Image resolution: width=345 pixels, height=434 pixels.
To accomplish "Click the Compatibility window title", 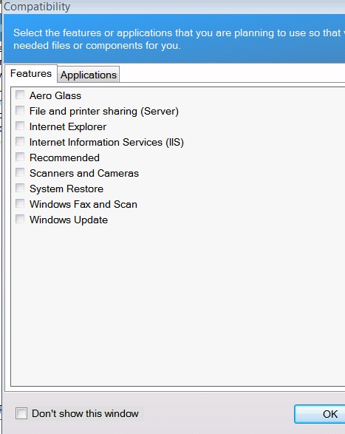I will [37, 7].
